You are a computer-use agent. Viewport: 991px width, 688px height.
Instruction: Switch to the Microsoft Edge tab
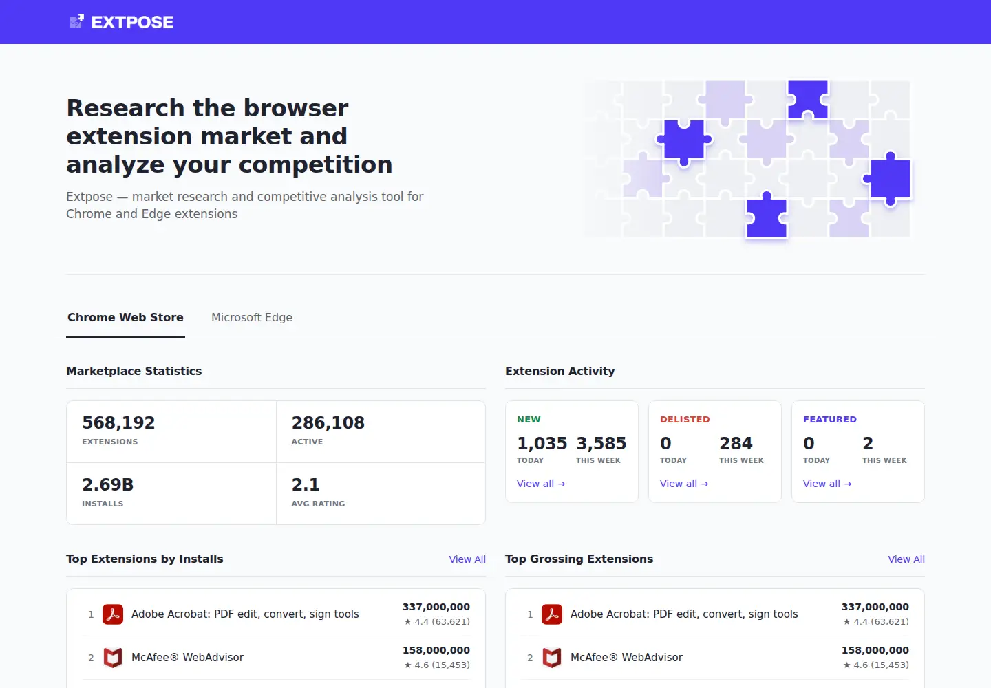coord(252,317)
